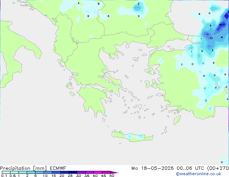
Task: Click the "00..06 UTC" time range text
Action: coord(190,168)
